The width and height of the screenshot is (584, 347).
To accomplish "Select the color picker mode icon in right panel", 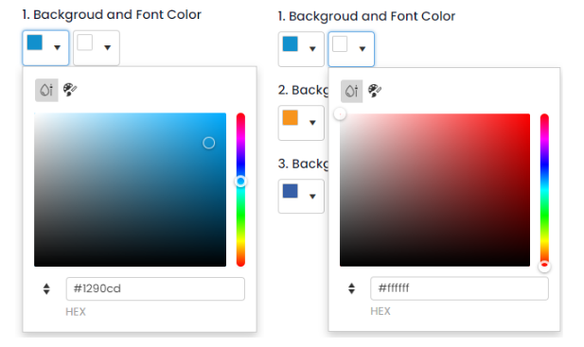I will [x=351, y=91].
